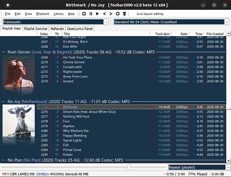Select track Gimme Gimme

[x=132, y=62]
